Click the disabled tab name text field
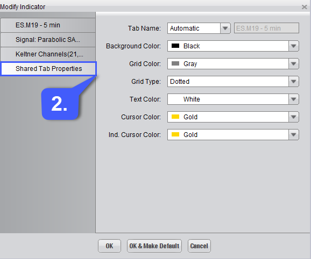The image size is (311, 259). click(x=266, y=28)
